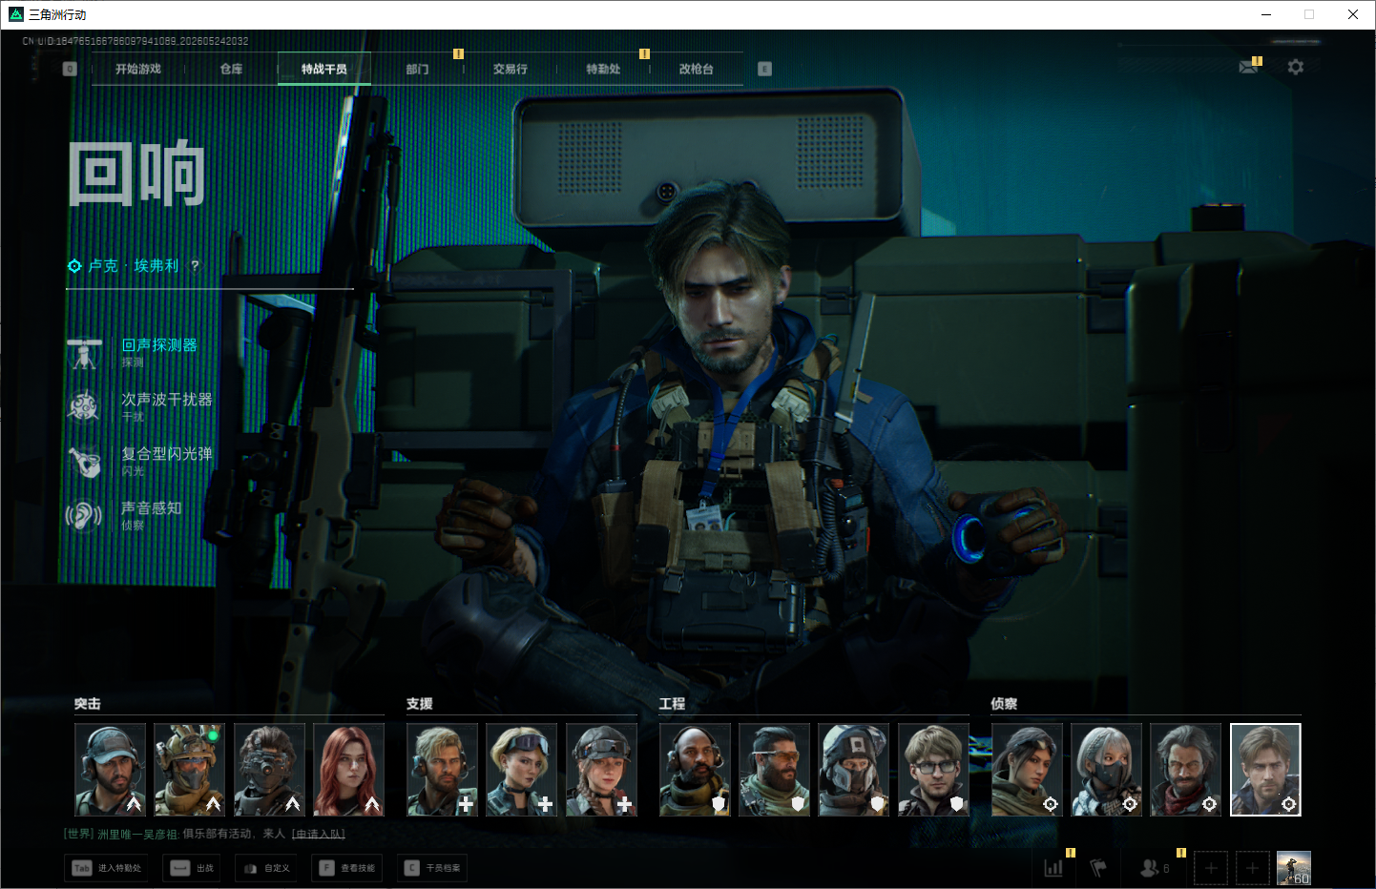This screenshot has width=1376, height=889.
Task: Switch to the 改枪台 tab
Action: 697,69
